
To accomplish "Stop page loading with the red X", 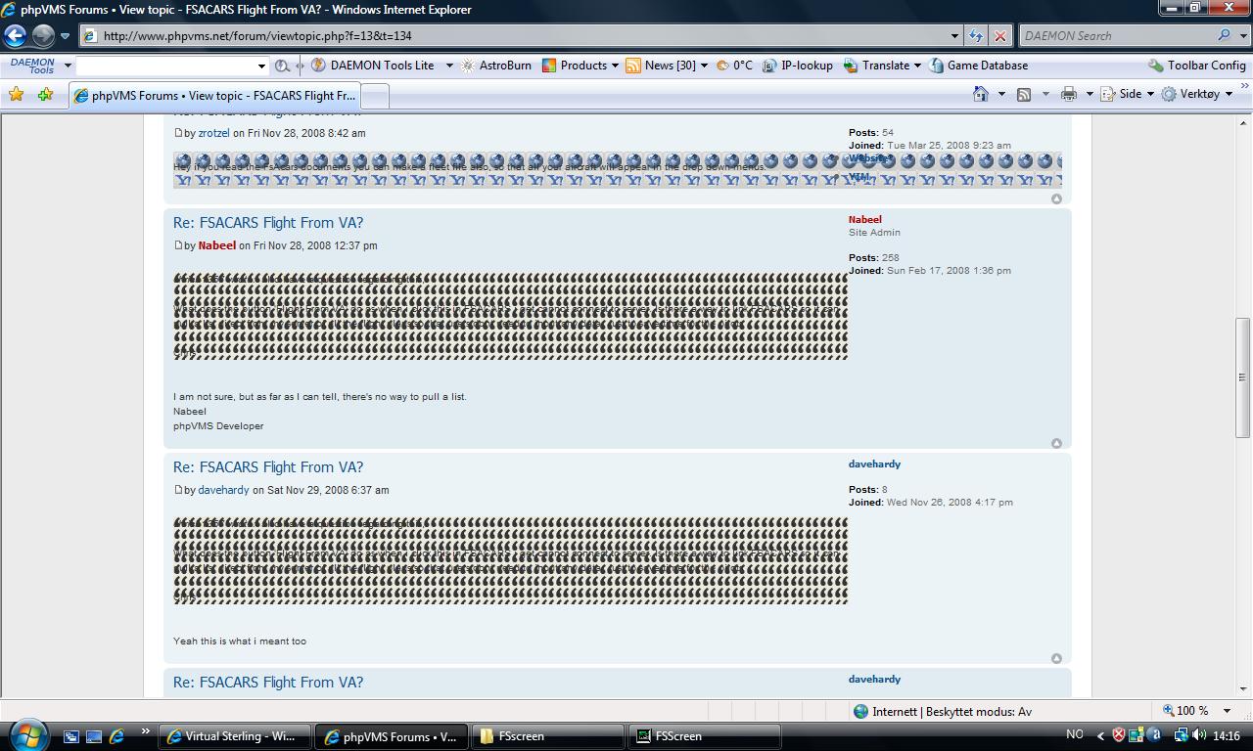I will coord(999,36).
